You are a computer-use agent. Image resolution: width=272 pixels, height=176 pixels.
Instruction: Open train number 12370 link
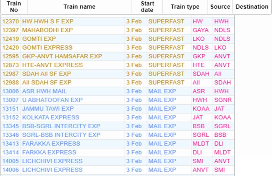(11, 21)
